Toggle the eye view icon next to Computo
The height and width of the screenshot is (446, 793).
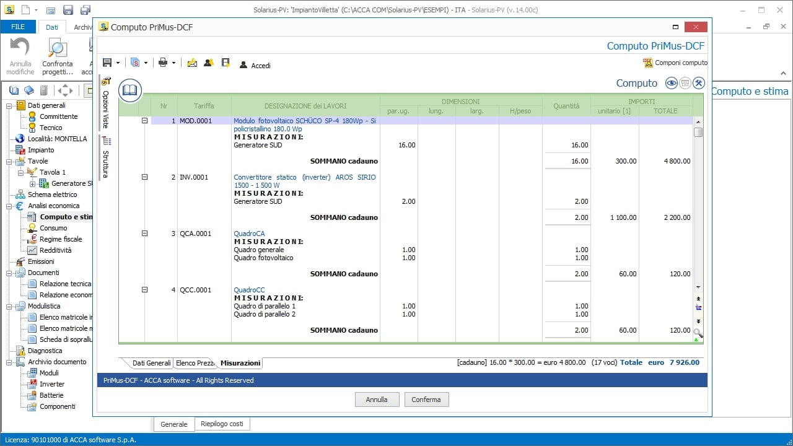coord(670,82)
